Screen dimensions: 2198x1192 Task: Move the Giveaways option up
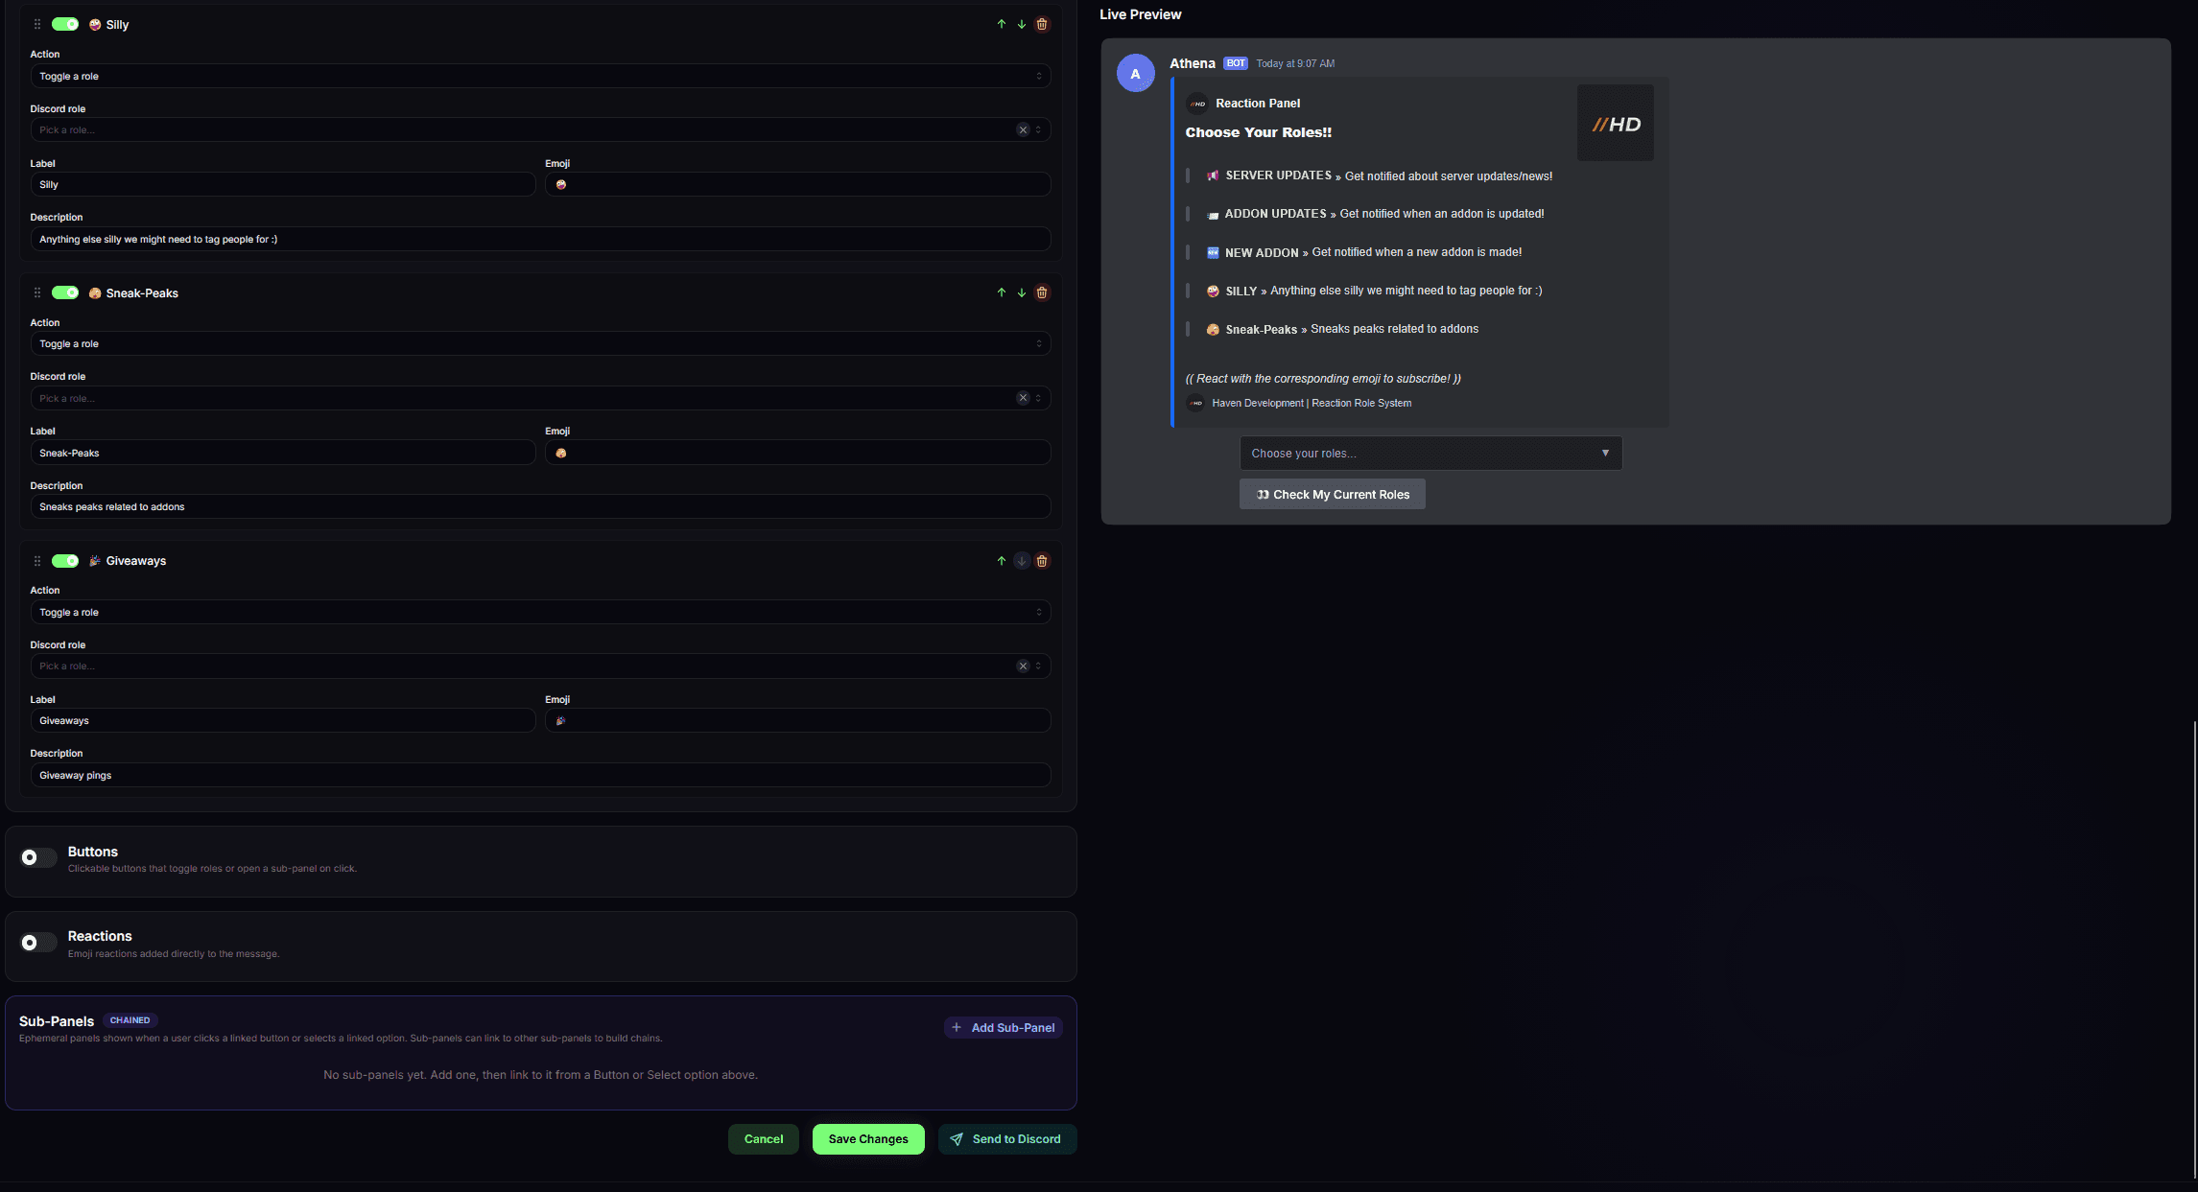point(1001,561)
